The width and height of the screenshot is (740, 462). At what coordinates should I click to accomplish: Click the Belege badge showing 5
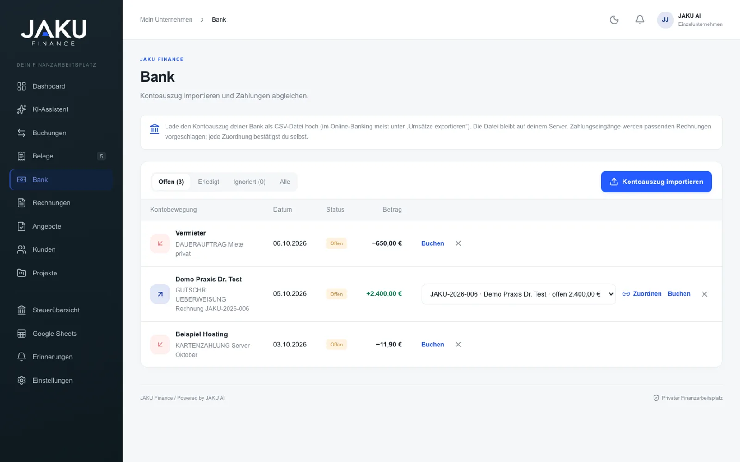(101, 156)
